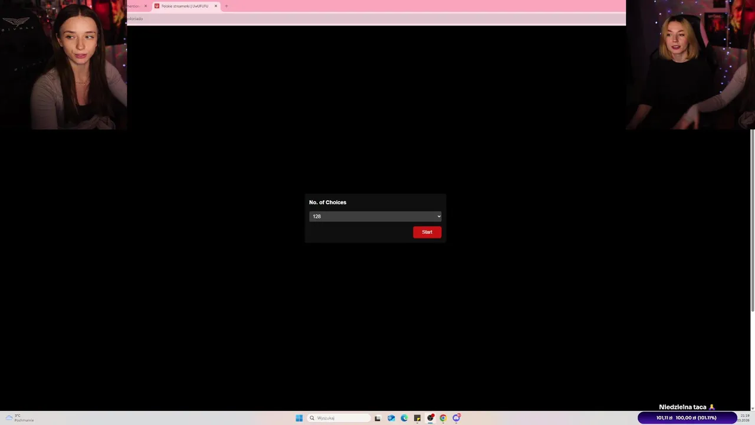755x425 pixels.
Task: Open Sticky Notes from the taskbar
Action: [417, 418]
